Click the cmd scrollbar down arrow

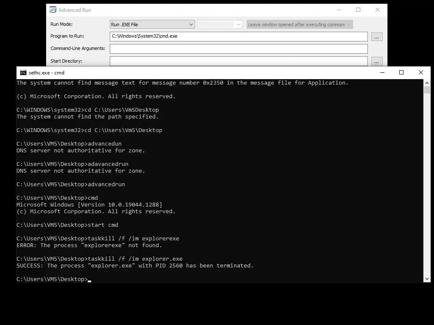pyautogui.click(x=427, y=279)
